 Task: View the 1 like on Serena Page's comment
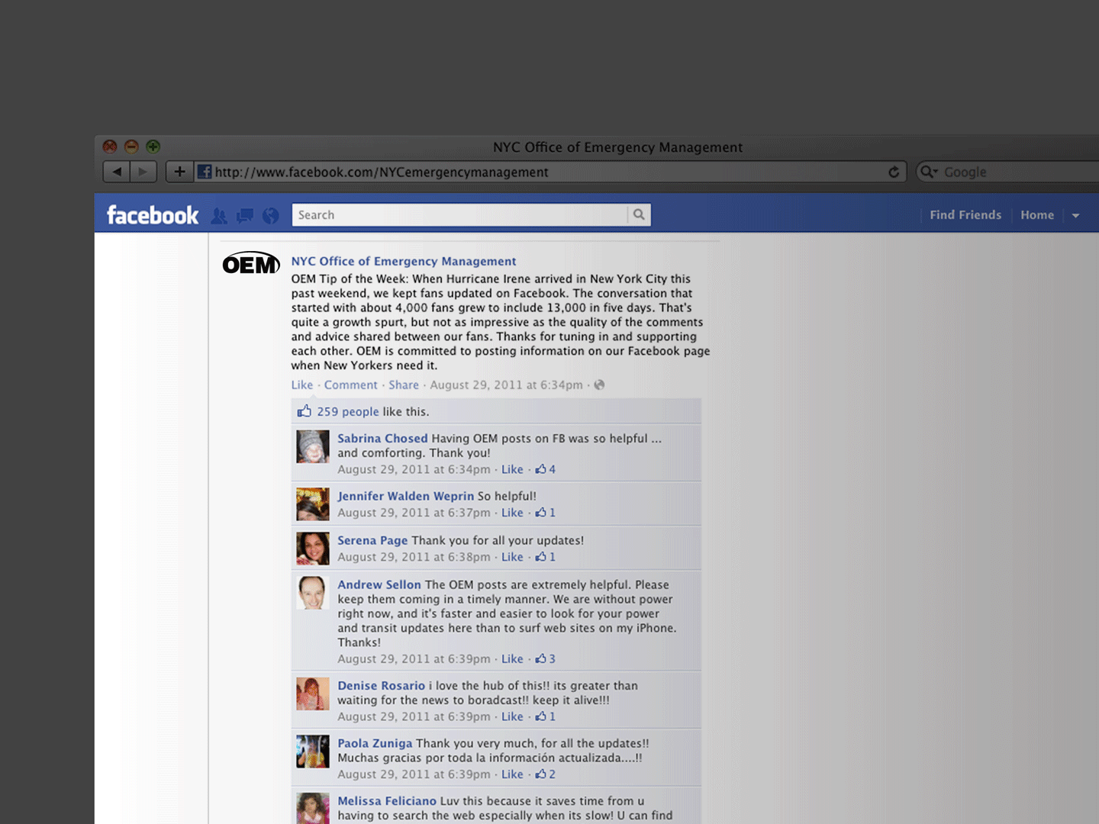point(546,558)
